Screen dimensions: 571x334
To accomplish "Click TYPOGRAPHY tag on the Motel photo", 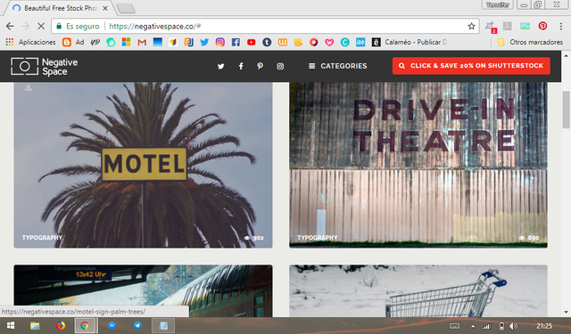I will (x=42, y=238).
